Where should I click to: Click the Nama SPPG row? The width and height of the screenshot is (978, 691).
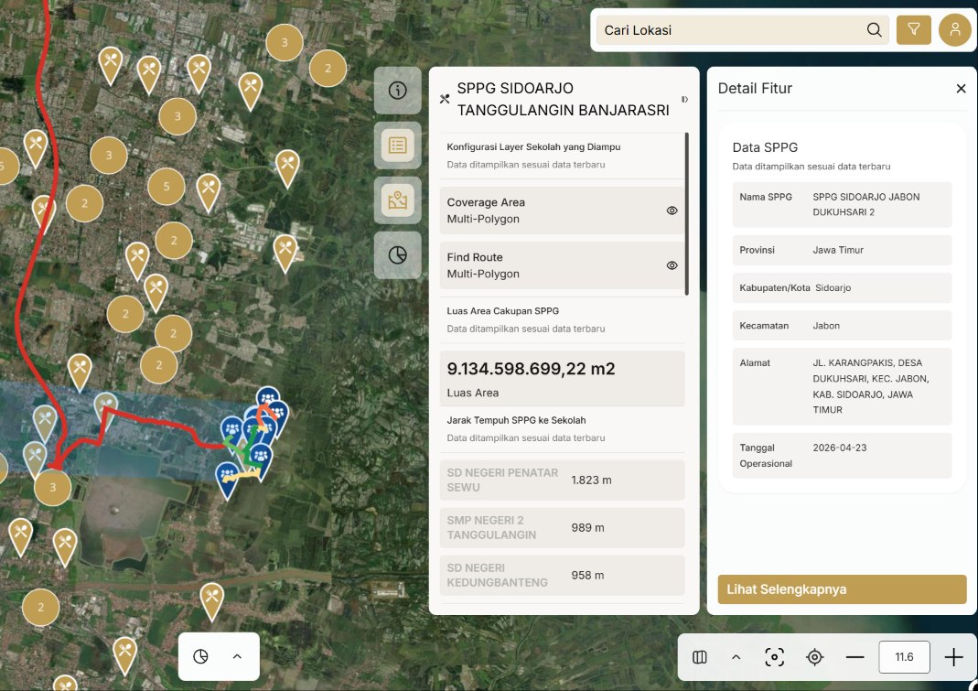click(842, 204)
